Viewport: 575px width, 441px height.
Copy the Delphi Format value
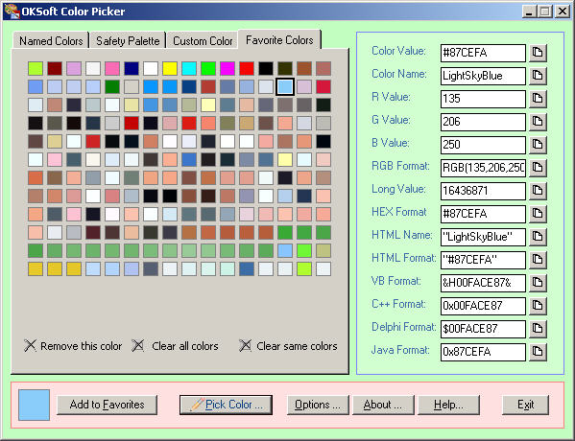tap(538, 329)
